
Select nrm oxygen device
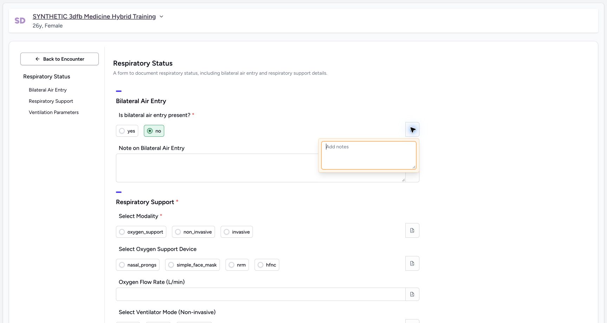tap(237, 265)
